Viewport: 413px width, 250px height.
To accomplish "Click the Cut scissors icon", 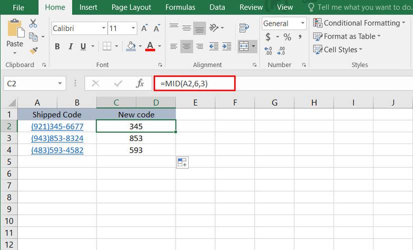I will 33,23.
